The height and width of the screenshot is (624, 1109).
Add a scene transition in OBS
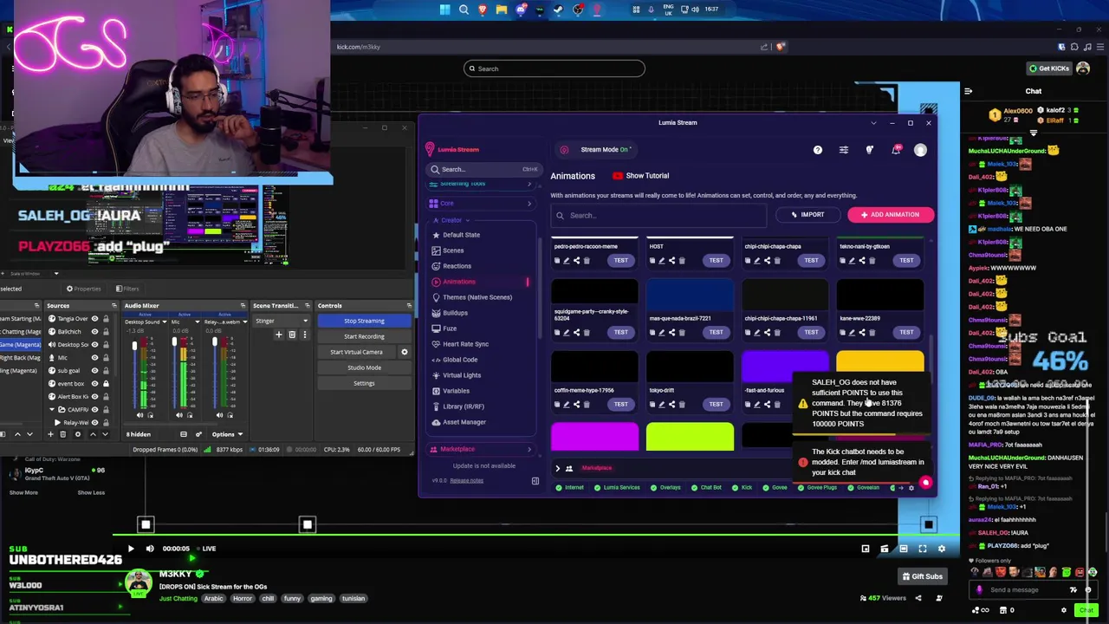(x=278, y=335)
